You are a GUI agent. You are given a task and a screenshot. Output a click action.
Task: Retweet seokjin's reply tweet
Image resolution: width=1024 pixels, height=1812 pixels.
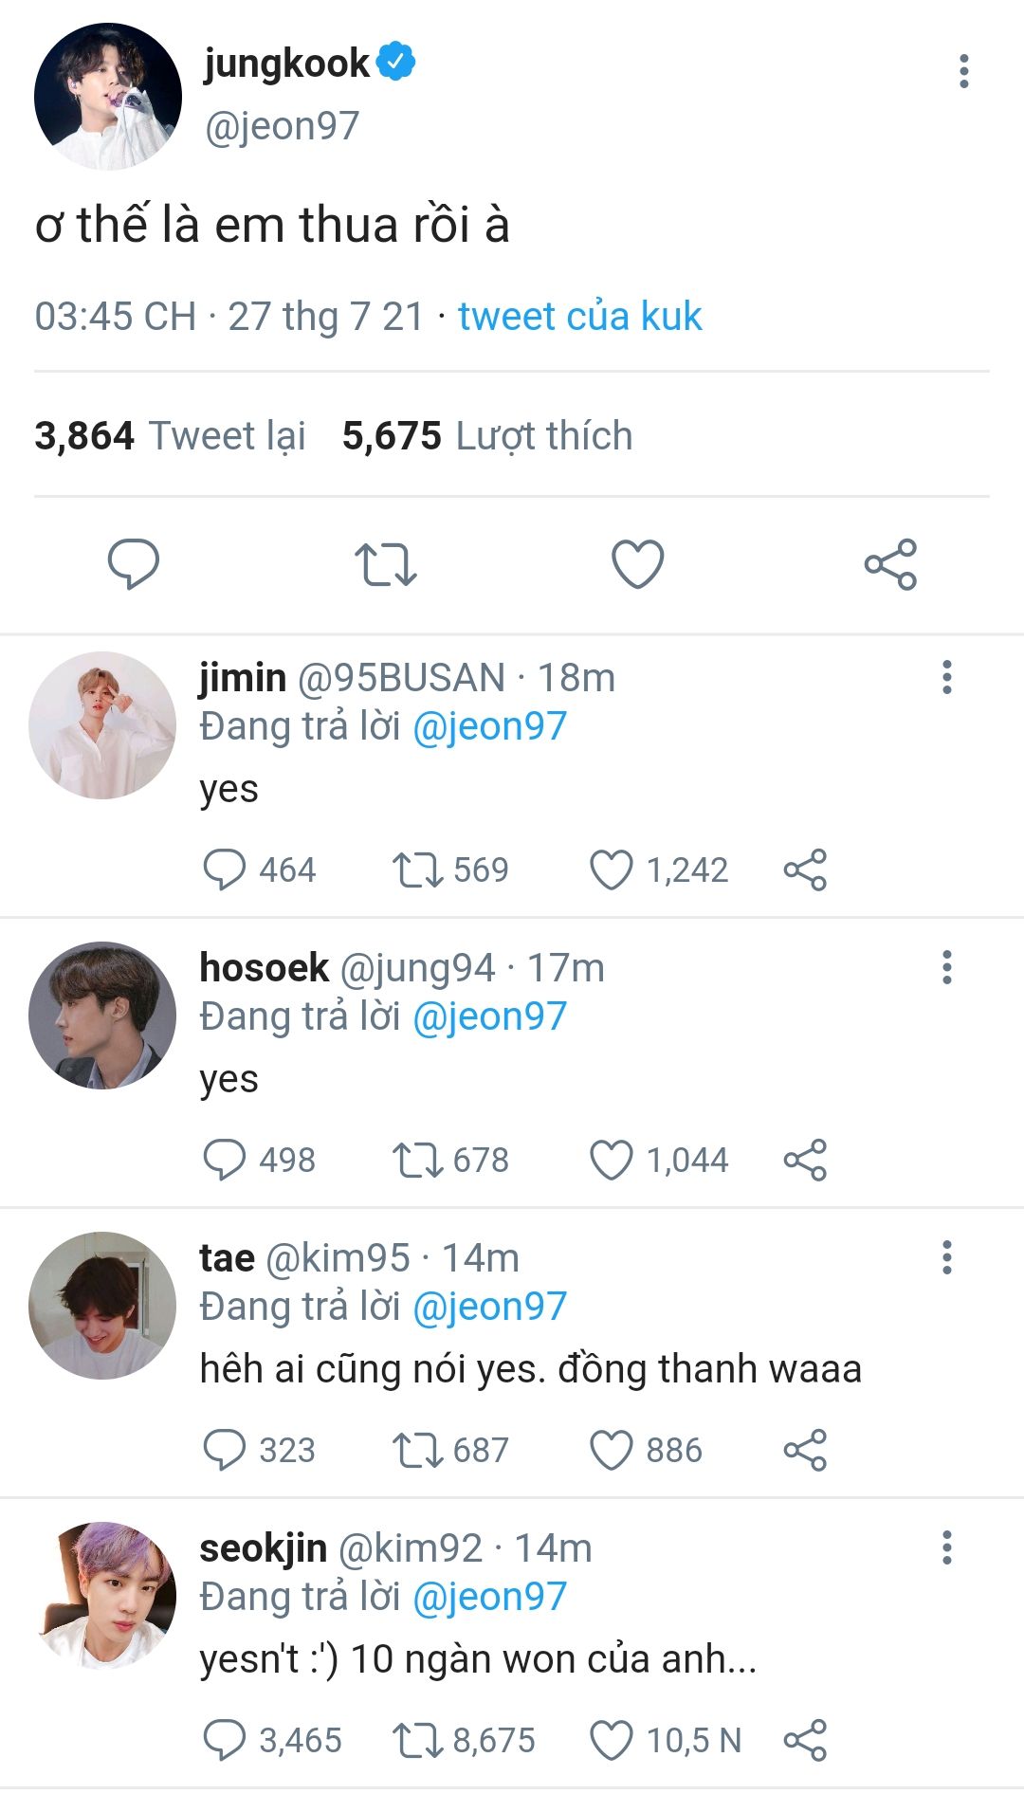pyautogui.click(x=418, y=1740)
